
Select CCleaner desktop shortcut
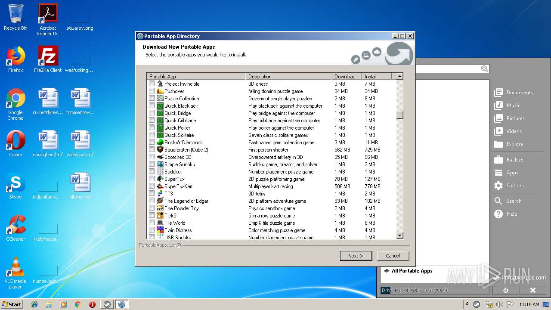(15, 229)
